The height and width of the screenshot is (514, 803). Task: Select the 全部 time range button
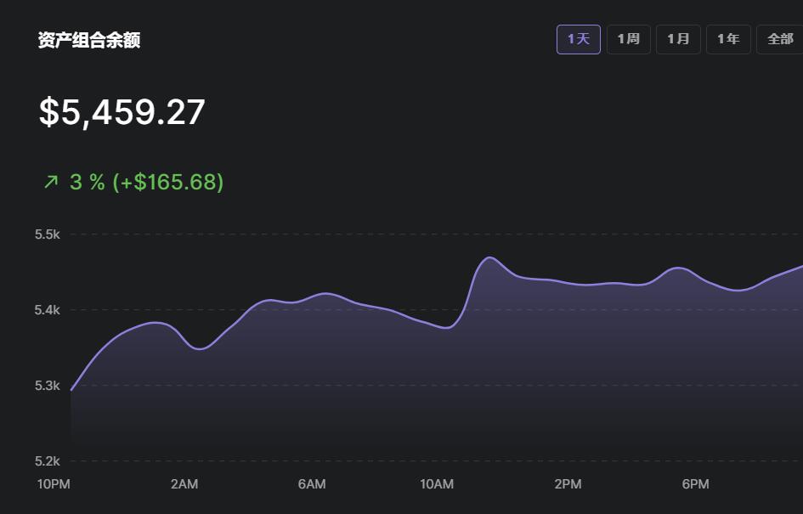779,39
